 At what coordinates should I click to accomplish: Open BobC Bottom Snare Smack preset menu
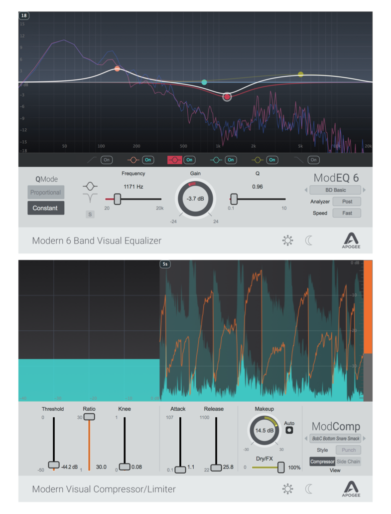tap(335, 438)
